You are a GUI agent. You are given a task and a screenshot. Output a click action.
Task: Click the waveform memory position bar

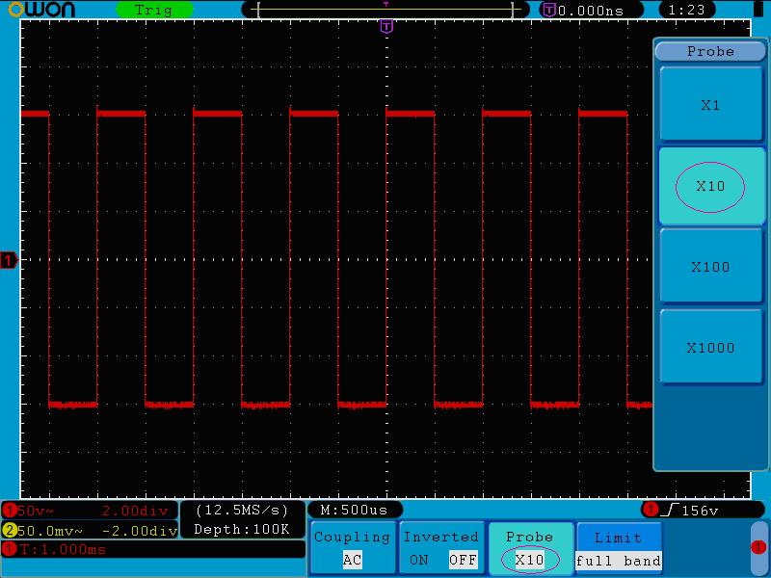385,10
